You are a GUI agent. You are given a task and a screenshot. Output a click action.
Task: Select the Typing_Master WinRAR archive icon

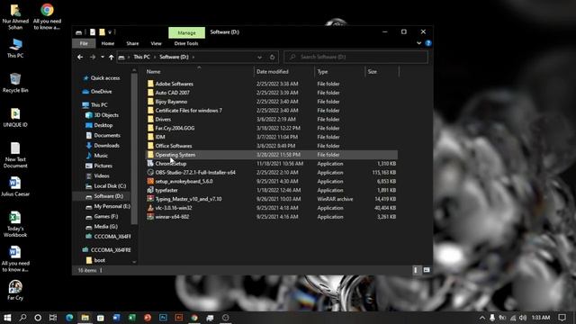(150, 199)
